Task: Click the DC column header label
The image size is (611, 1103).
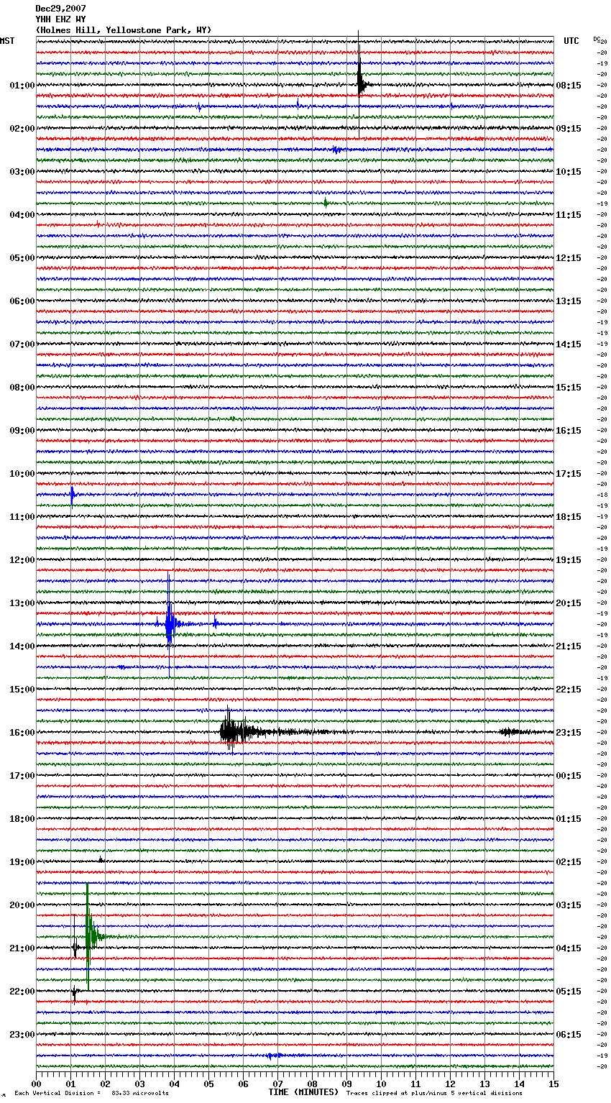Action: pos(597,39)
